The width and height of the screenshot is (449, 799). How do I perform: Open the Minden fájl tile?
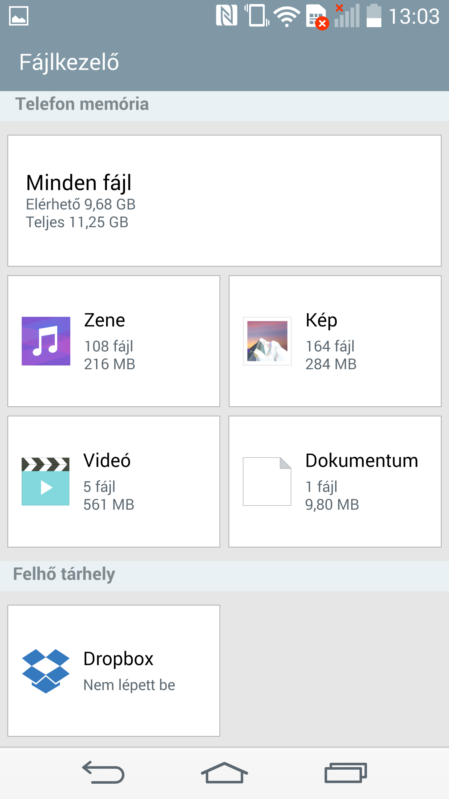point(224,201)
